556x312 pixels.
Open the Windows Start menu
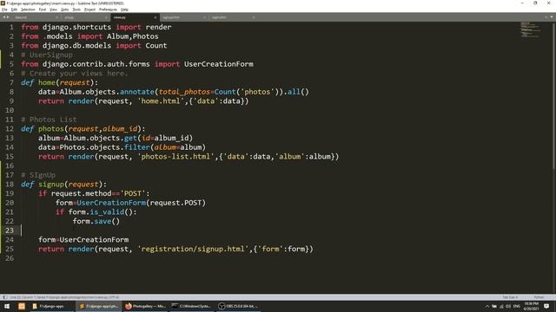tap(7, 306)
